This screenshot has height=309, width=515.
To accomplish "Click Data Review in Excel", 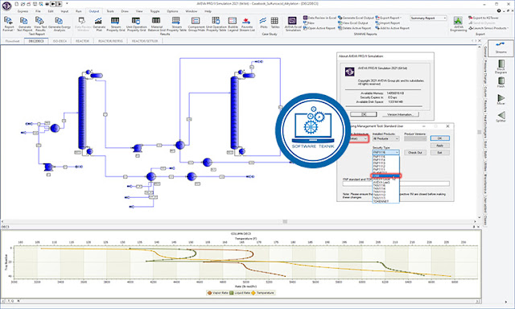I will [319, 18].
